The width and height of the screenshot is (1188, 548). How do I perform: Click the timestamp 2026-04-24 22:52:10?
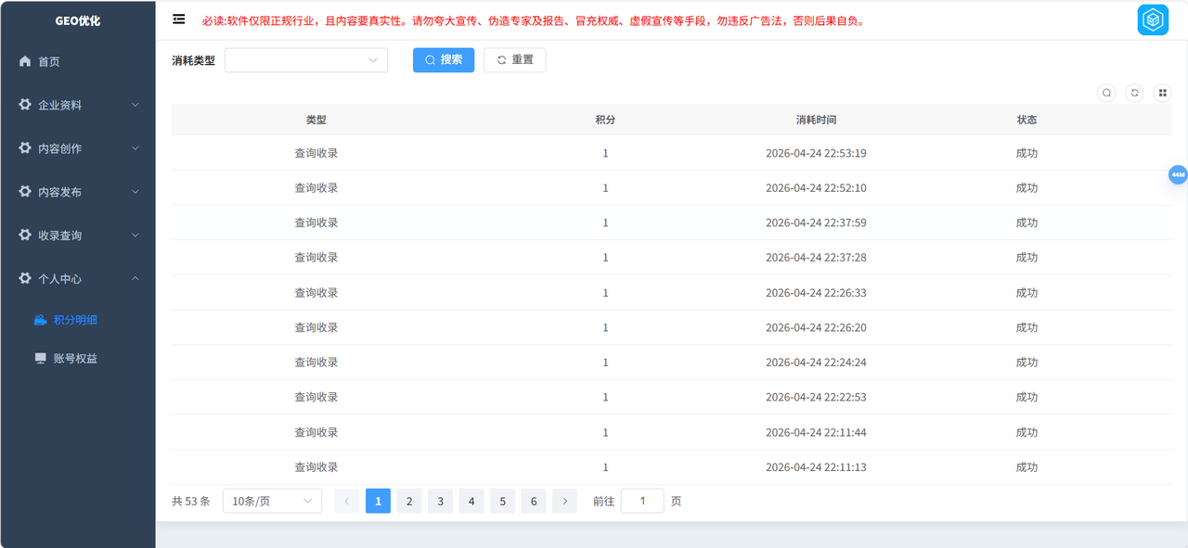click(x=816, y=188)
